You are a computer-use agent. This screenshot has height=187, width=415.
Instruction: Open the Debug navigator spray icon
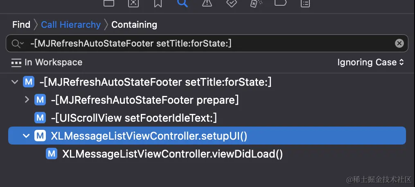coord(256,3)
